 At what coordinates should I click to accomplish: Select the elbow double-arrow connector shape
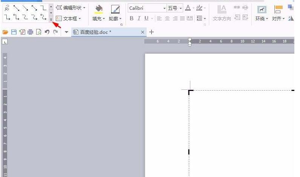(x=16, y=17)
